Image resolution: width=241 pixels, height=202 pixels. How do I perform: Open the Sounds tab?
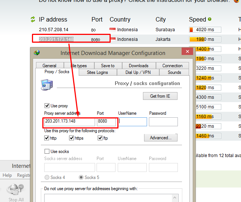[x=174, y=72]
